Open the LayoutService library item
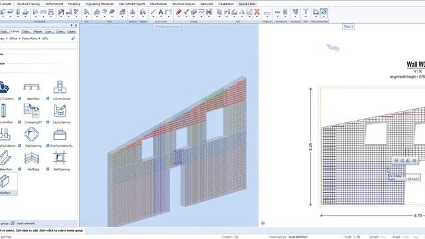 click(60, 114)
